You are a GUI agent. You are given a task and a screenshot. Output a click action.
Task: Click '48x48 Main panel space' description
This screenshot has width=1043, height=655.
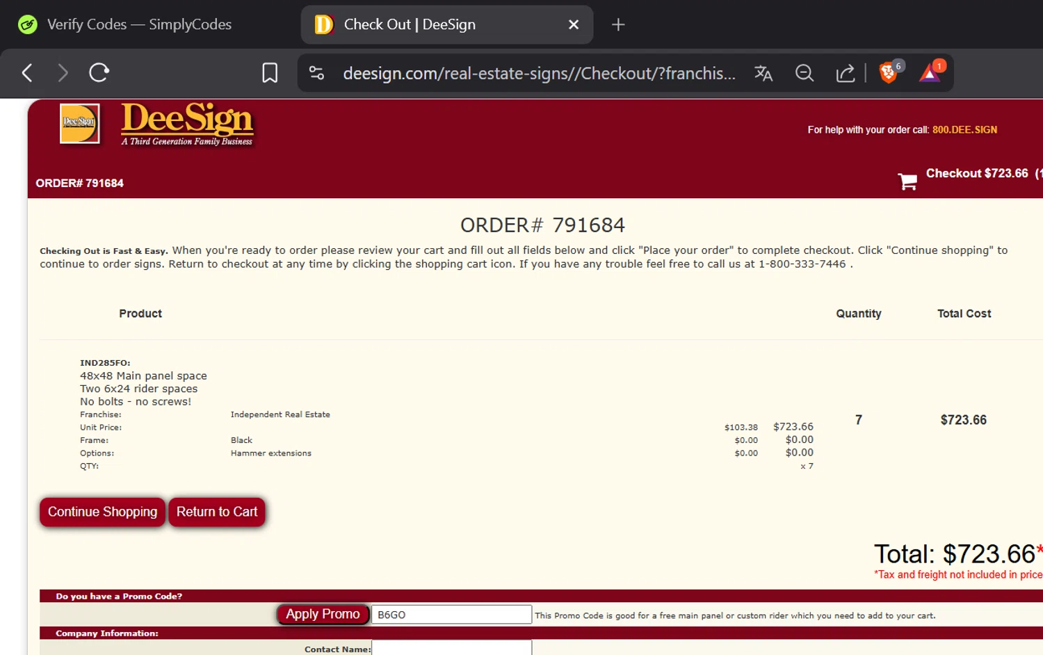(x=143, y=376)
